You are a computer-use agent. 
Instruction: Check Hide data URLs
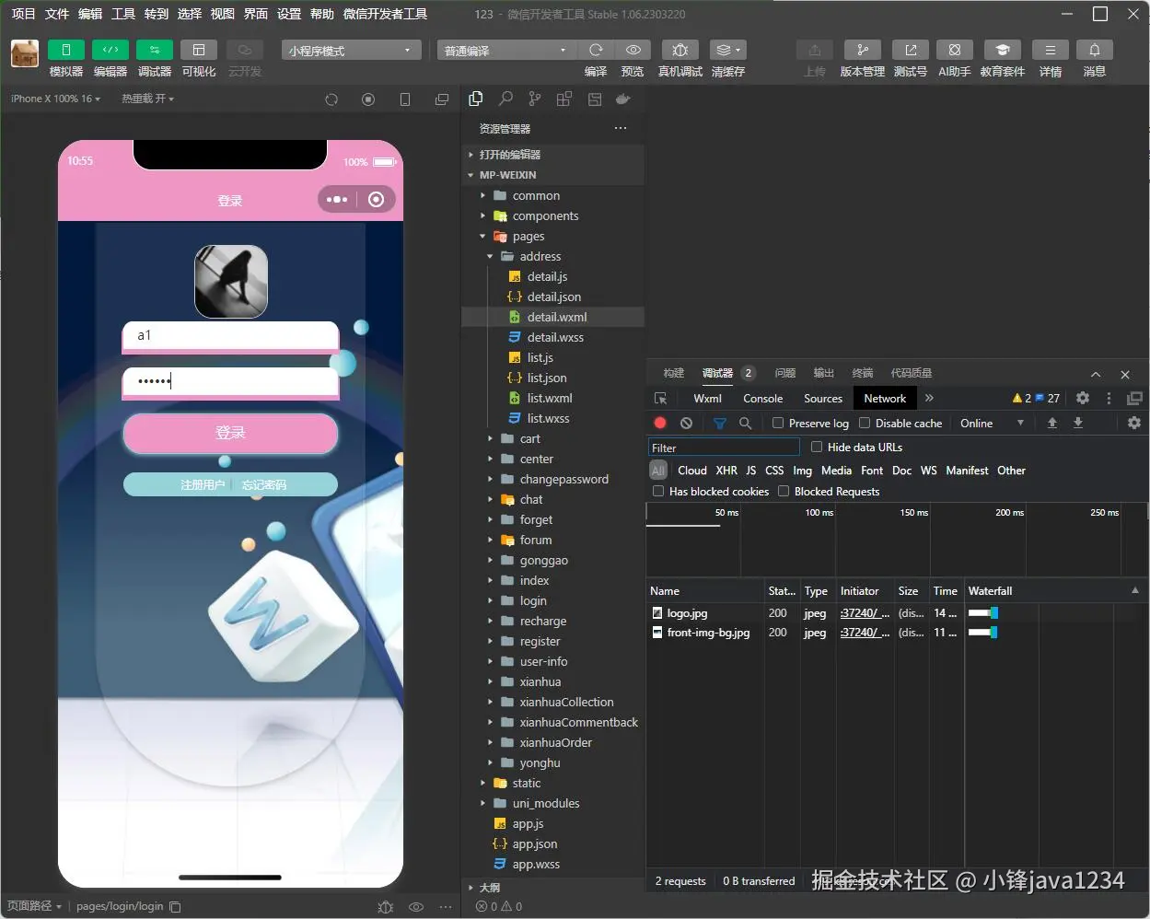click(x=817, y=447)
